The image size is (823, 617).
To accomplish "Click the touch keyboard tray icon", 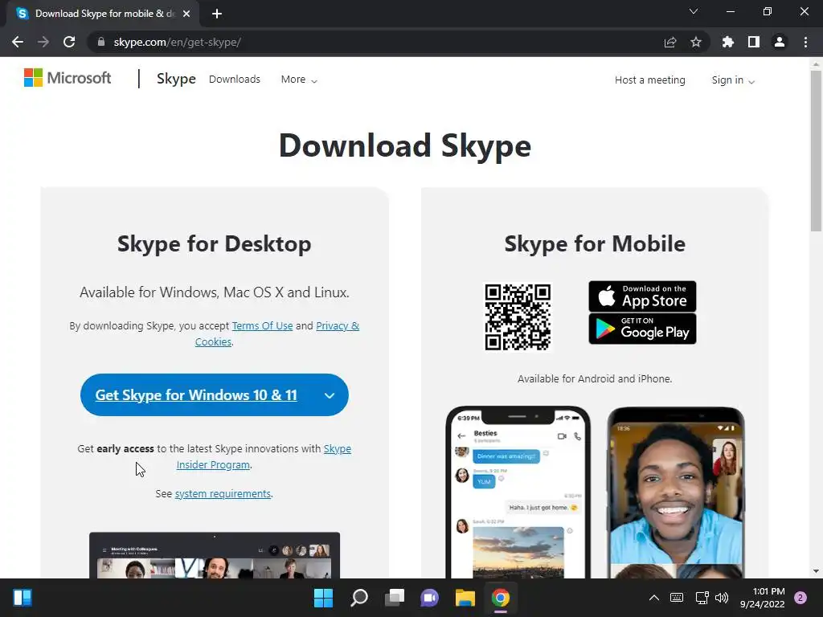I will point(677,598).
